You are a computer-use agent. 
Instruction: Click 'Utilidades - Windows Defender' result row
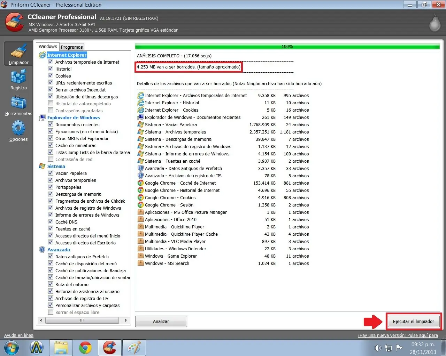223,249
